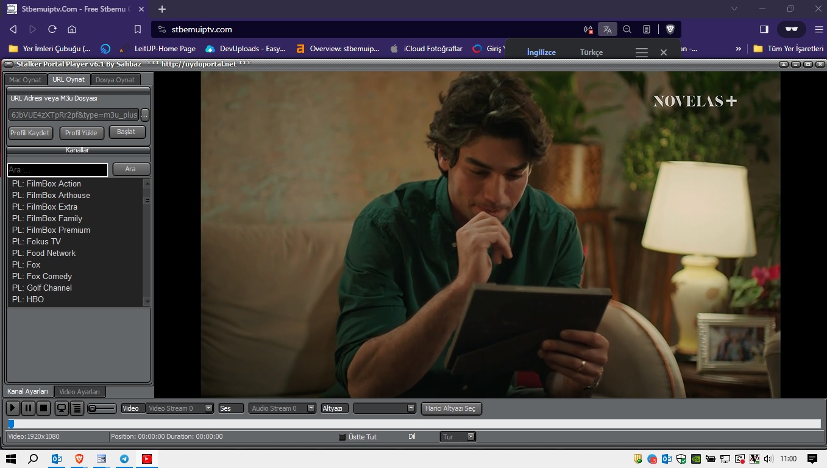This screenshot has height=468, width=827.
Task: Click the Stalker player roll-up arrow button
Action: coord(784,64)
